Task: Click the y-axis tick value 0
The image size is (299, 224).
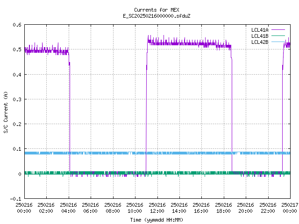Action: coord(20,174)
